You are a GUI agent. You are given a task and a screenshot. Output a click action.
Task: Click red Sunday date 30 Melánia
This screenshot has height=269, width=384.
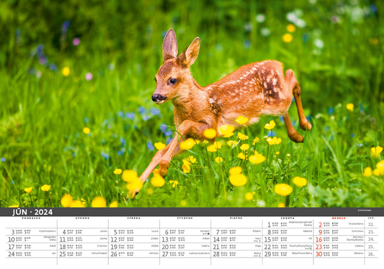319,254
